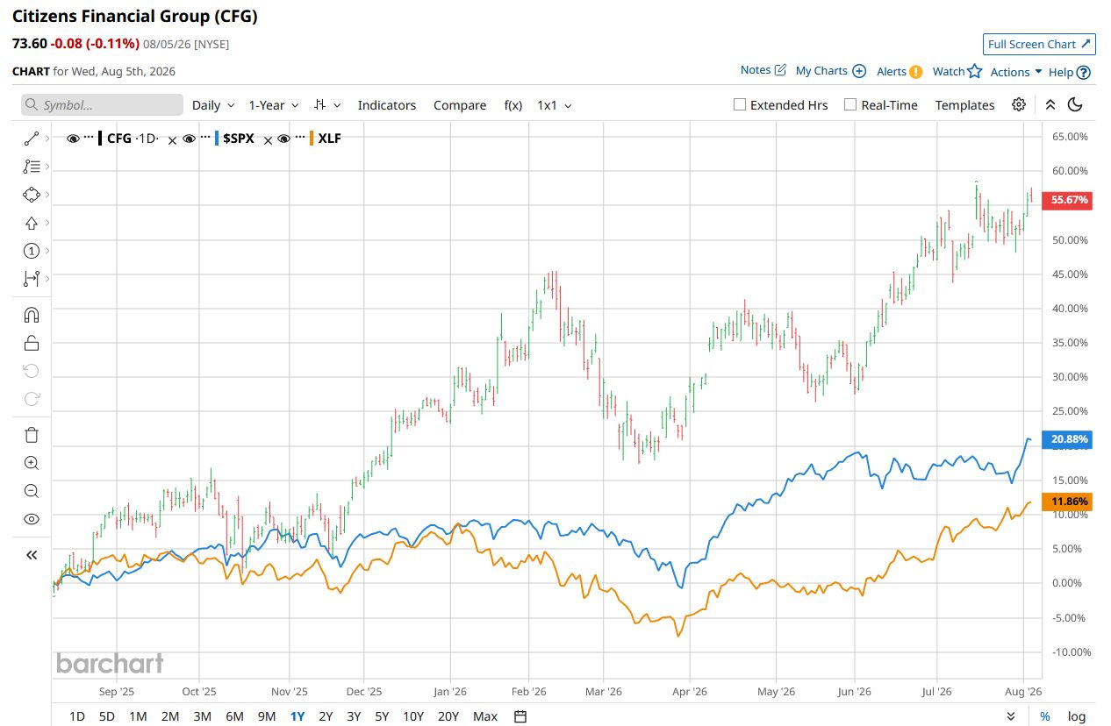Add CFG to Watchlist star

tap(957, 71)
